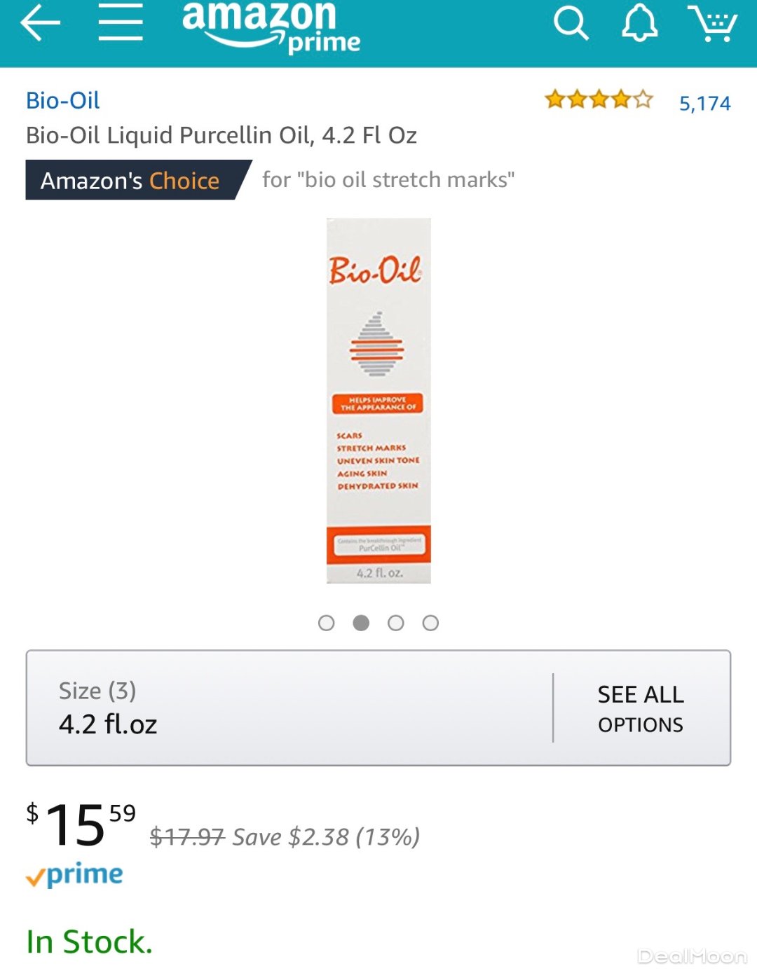Select fourth image carousel dot
The width and height of the screenshot is (757, 973).
click(x=430, y=623)
